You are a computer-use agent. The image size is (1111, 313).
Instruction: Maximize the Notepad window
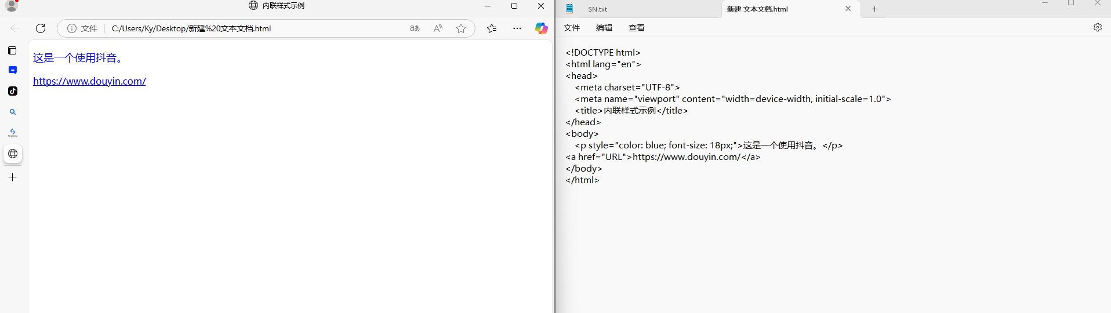(x=1071, y=3)
